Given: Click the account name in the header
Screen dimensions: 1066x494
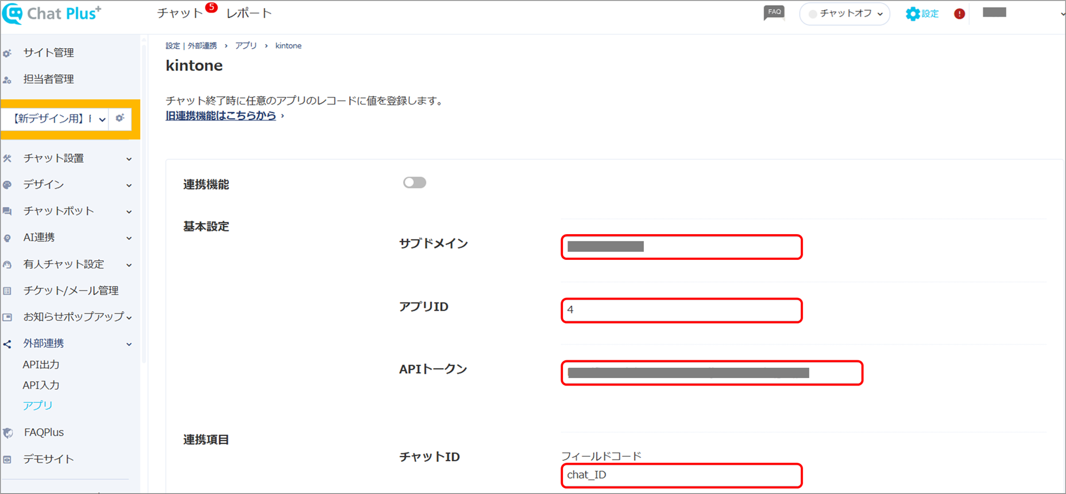Looking at the screenshot, I should [994, 13].
